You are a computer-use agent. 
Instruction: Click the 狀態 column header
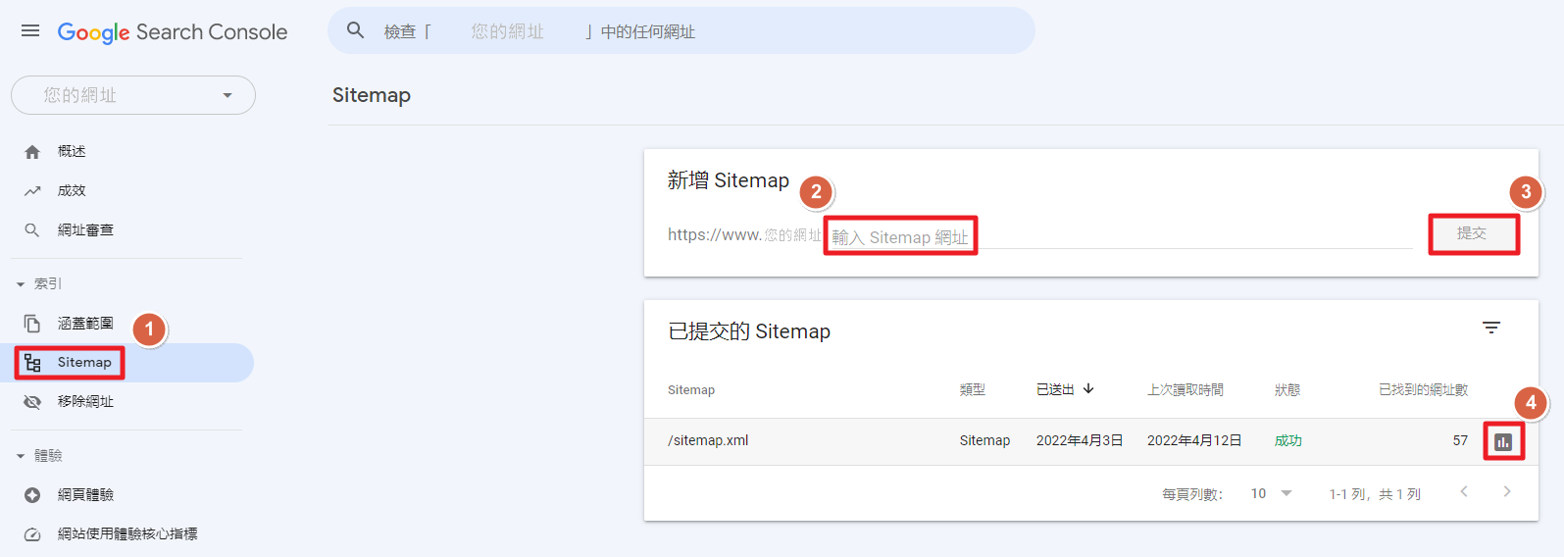(1287, 389)
